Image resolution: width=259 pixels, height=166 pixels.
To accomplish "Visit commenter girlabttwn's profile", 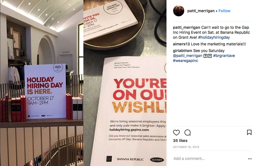I will [183, 51].
